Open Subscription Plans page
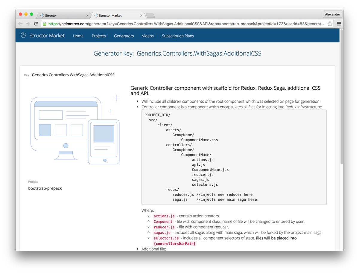 [178, 36]
